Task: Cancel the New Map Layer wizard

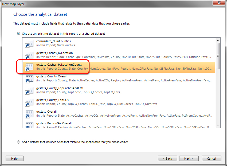Action: point(211,159)
